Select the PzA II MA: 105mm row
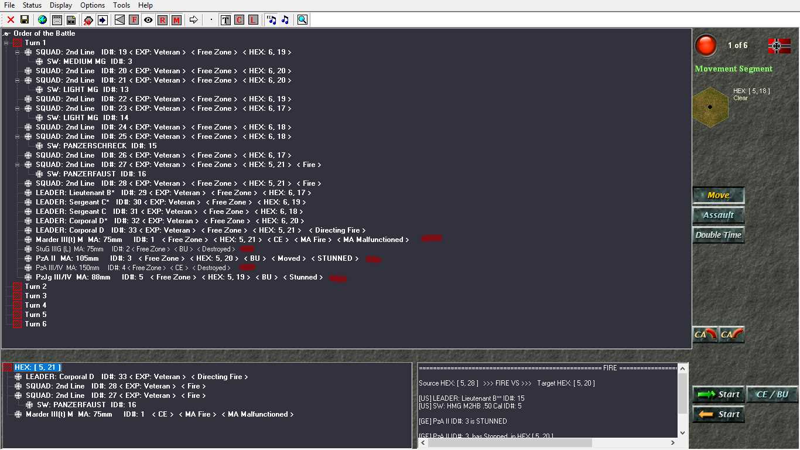 pos(197,258)
